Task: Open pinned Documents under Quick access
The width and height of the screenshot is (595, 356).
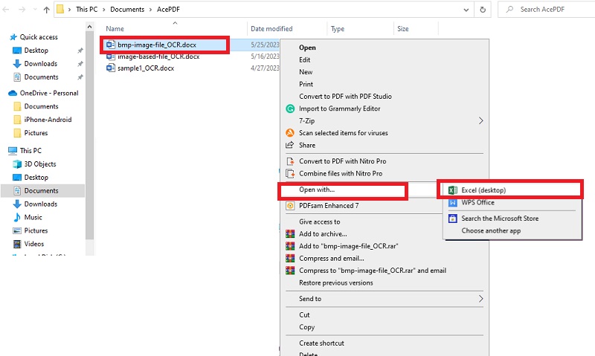Action: click(41, 77)
